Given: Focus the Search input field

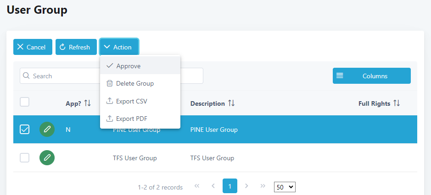Looking at the screenshot, I should point(112,76).
